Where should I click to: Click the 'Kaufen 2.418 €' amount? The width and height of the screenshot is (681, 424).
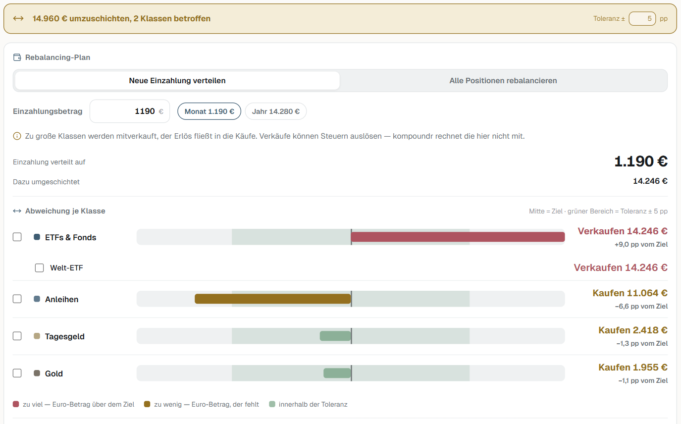tap(633, 330)
